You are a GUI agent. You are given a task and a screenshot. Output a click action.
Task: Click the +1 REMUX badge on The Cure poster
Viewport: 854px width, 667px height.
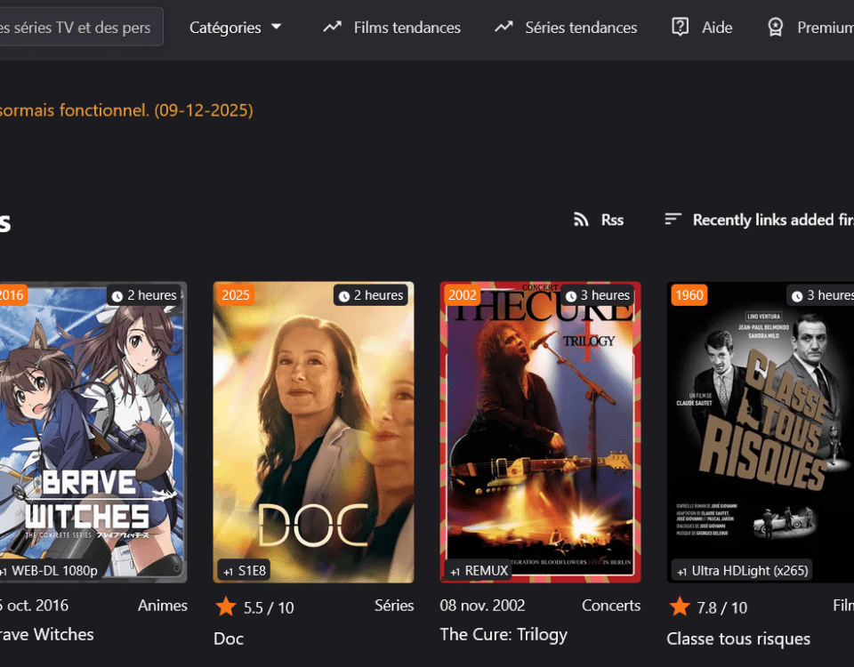[x=478, y=570]
